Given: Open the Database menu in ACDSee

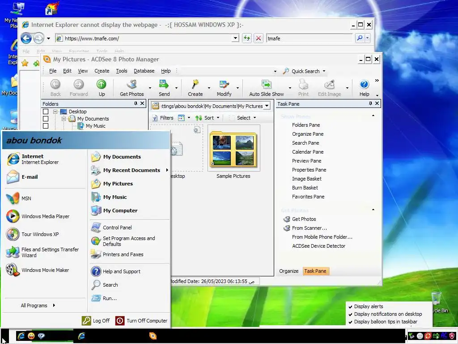Looking at the screenshot, I should pos(144,71).
